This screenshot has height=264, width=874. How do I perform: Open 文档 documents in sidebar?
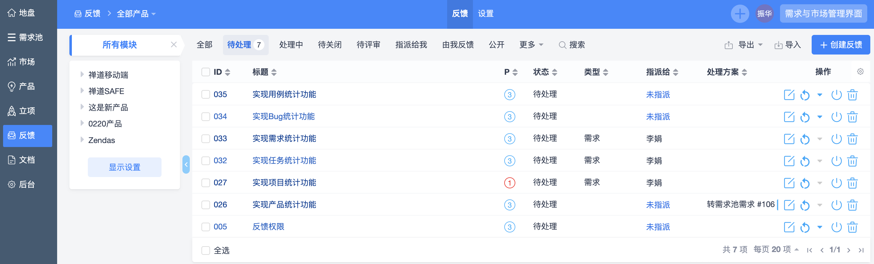(x=21, y=160)
